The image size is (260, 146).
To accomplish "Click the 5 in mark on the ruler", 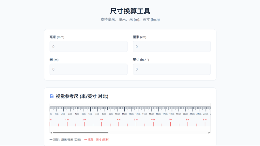I will [x=136, y=120].
